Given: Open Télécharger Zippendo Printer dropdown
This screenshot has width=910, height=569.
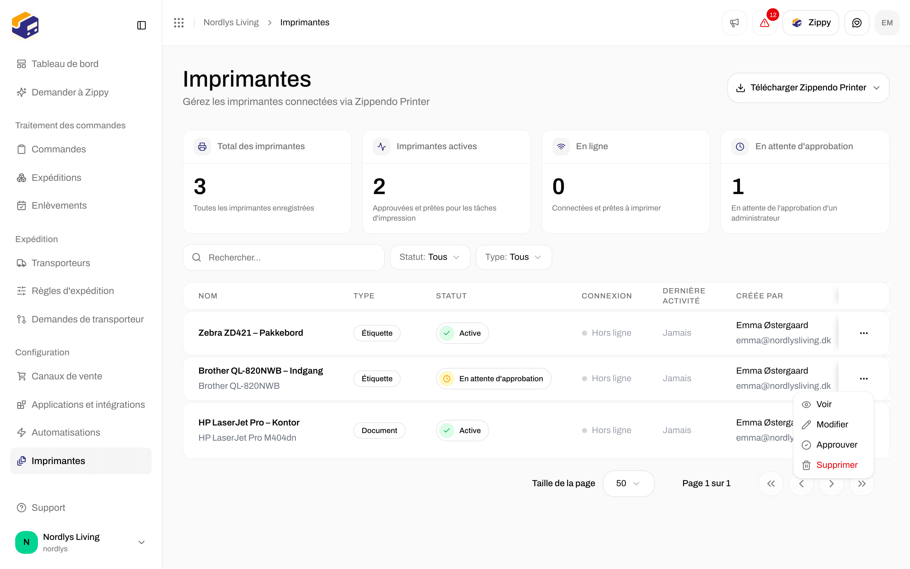Looking at the screenshot, I should pos(809,88).
